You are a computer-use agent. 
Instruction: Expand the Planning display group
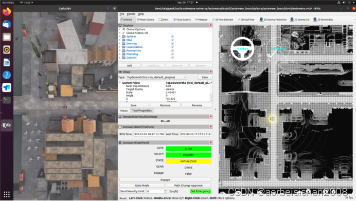(x=120, y=54)
